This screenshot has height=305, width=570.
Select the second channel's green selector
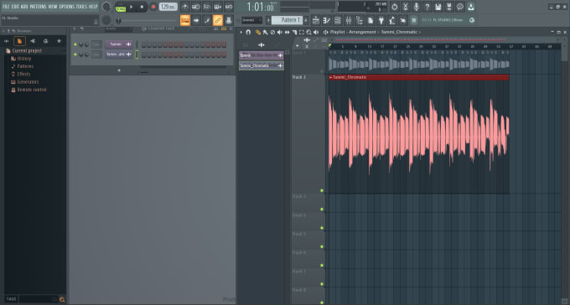(x=137, y=54)
